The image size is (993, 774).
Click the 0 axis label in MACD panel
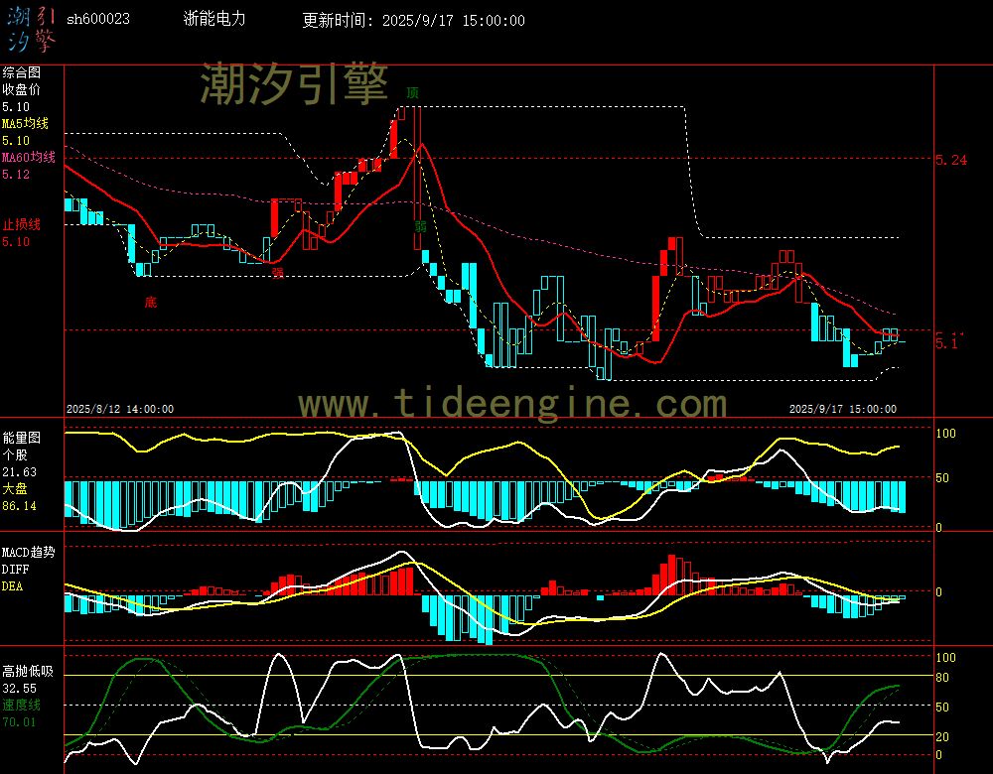[x=938, y=592]
